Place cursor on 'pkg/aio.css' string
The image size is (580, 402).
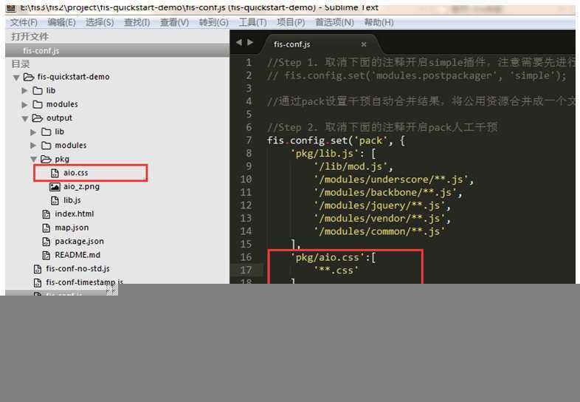click(x=327, y=257)
